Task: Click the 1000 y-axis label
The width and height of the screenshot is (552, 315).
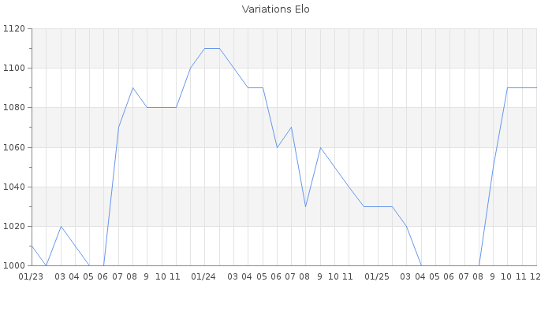Action: point(14,265)
